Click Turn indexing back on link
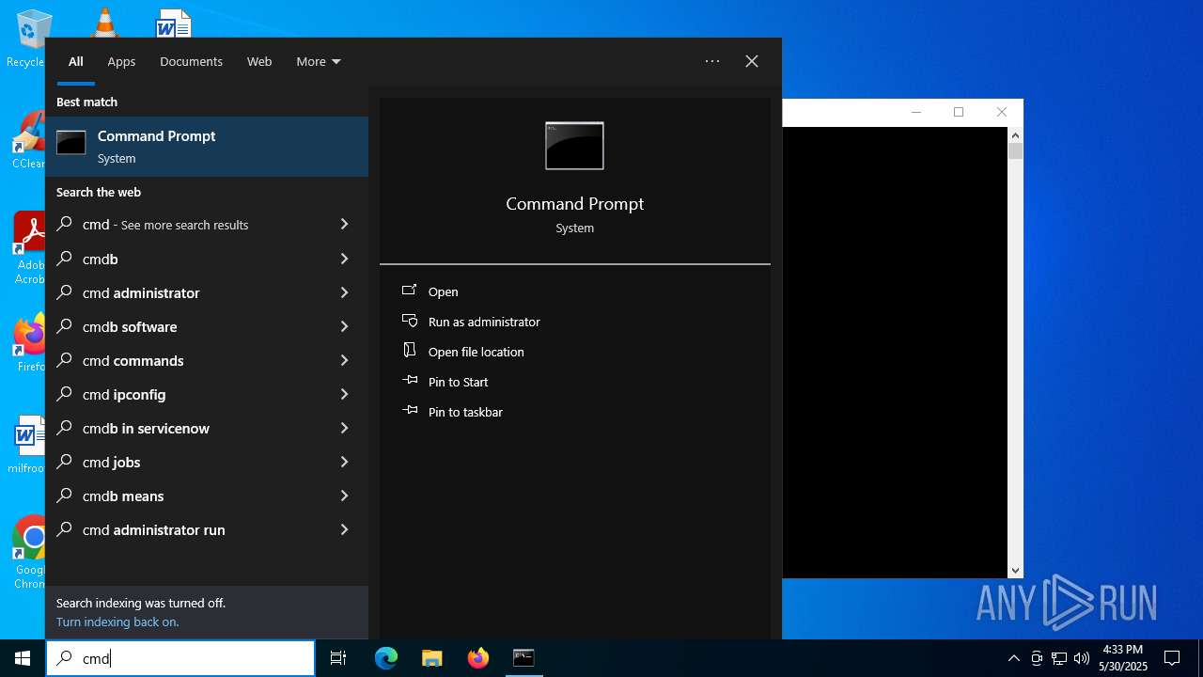The image size is (1203, 677). tap(117, 622)
